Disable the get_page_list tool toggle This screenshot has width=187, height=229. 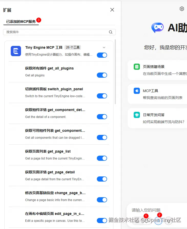pos(102,158)
